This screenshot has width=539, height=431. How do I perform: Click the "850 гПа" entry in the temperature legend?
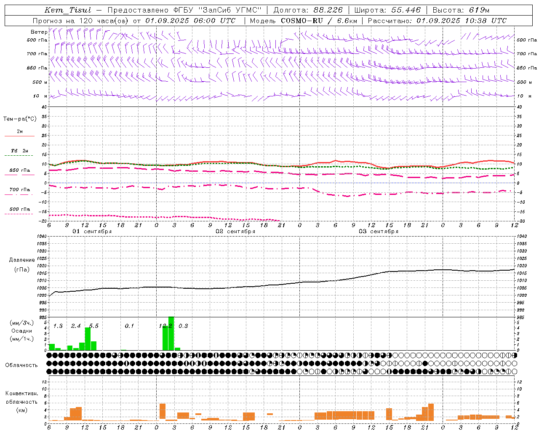pos(20,170)
